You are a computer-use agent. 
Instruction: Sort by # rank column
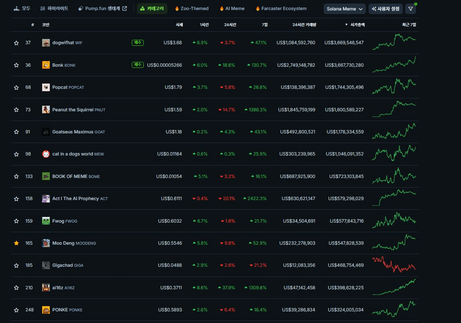[x=33, y=25]
